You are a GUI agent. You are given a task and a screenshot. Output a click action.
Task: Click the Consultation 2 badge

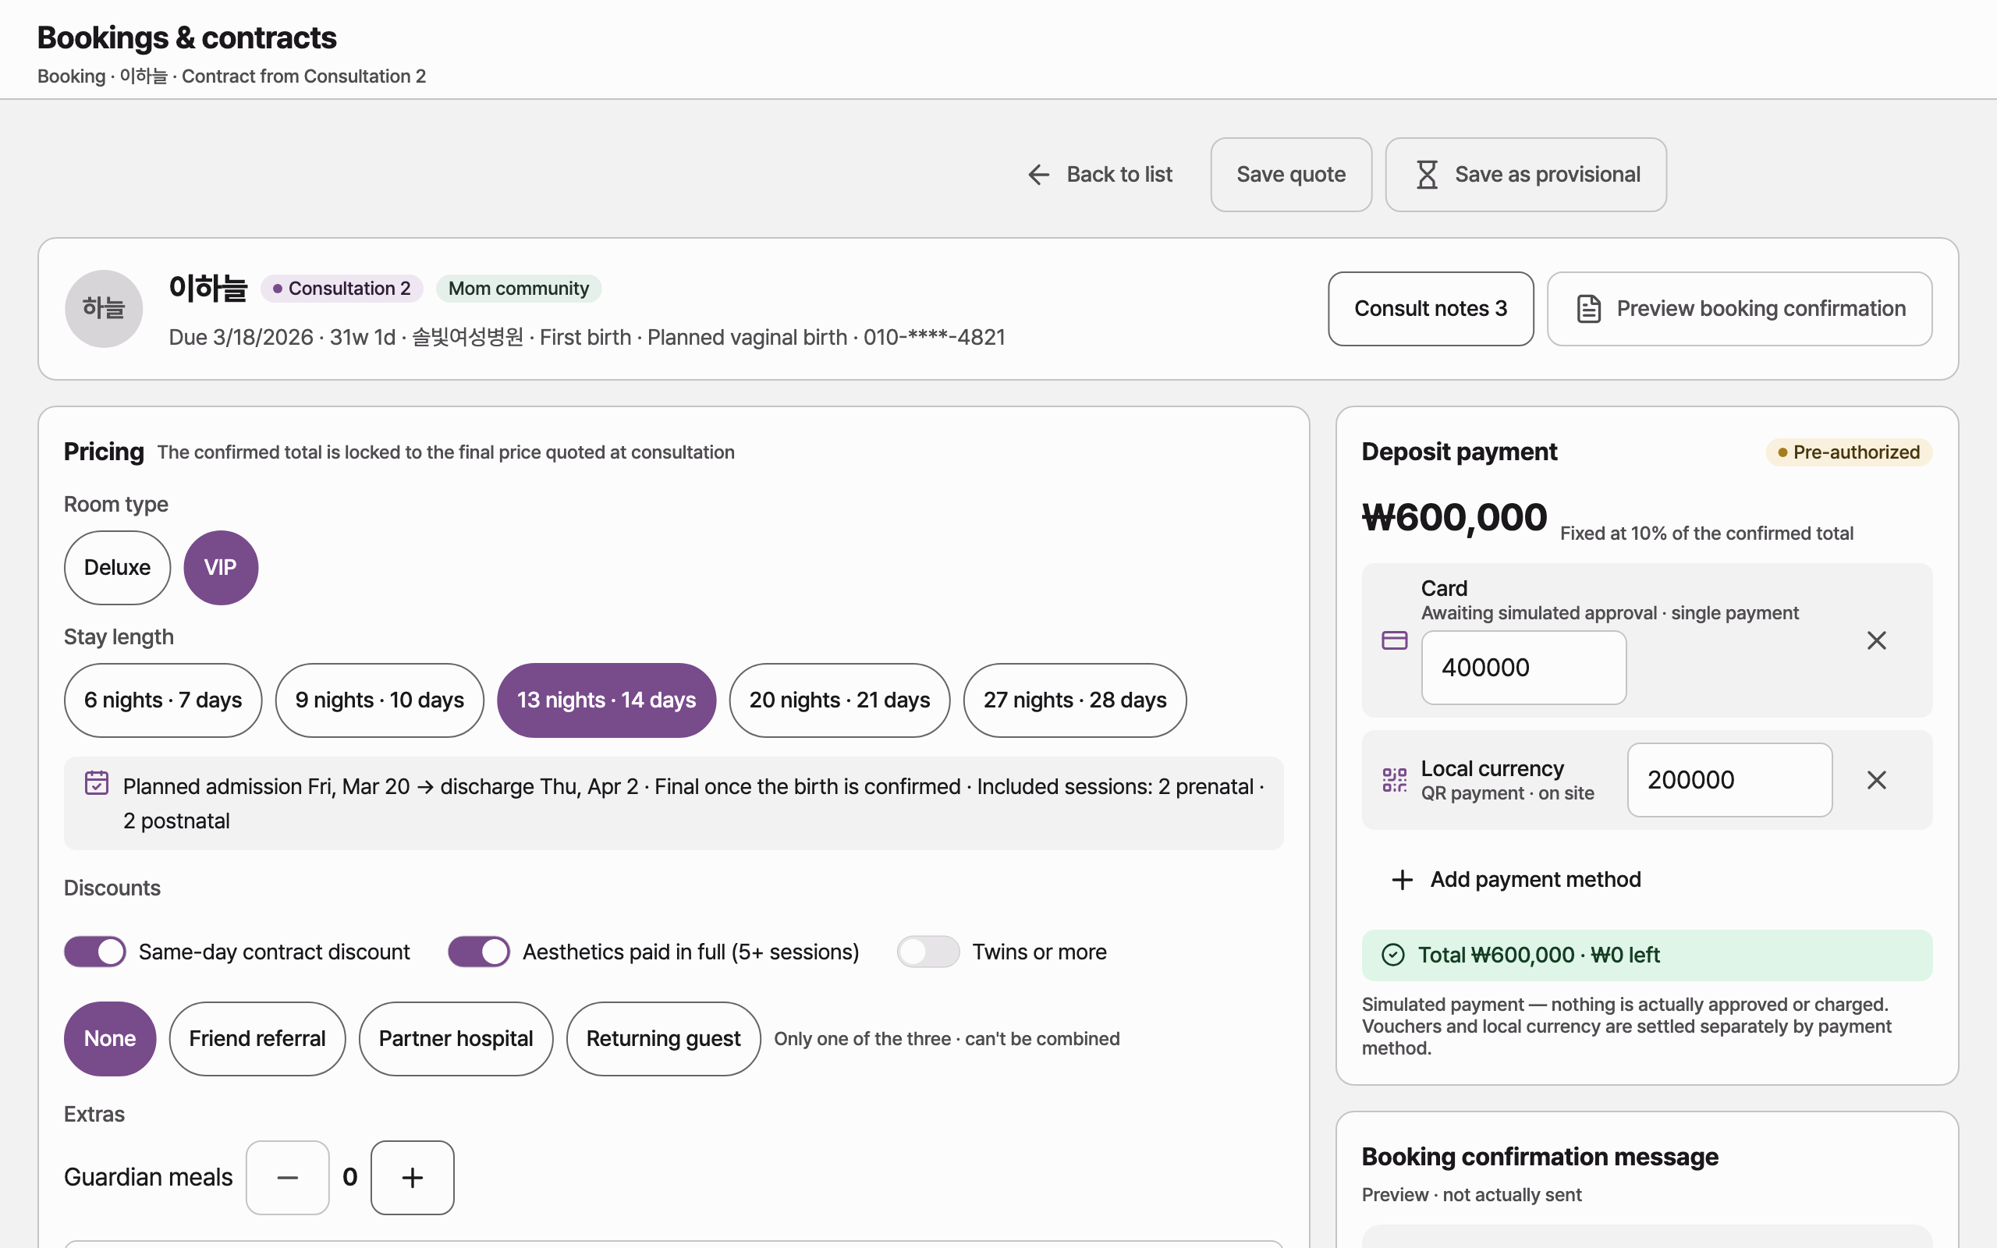click(342, 289)
